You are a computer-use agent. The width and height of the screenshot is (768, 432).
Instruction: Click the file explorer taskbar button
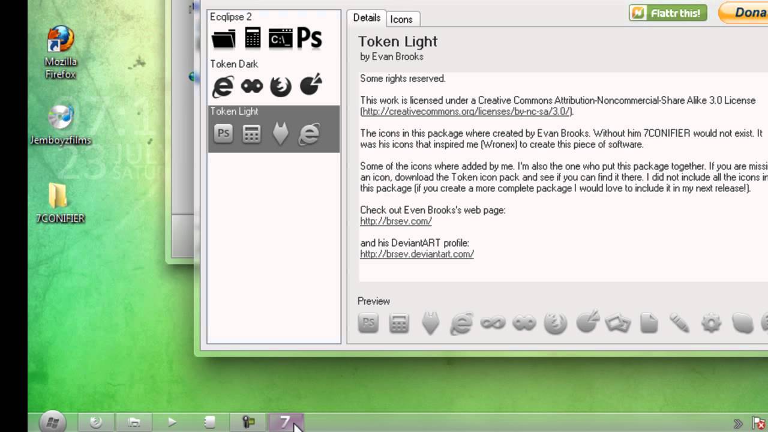pos(134,422)
